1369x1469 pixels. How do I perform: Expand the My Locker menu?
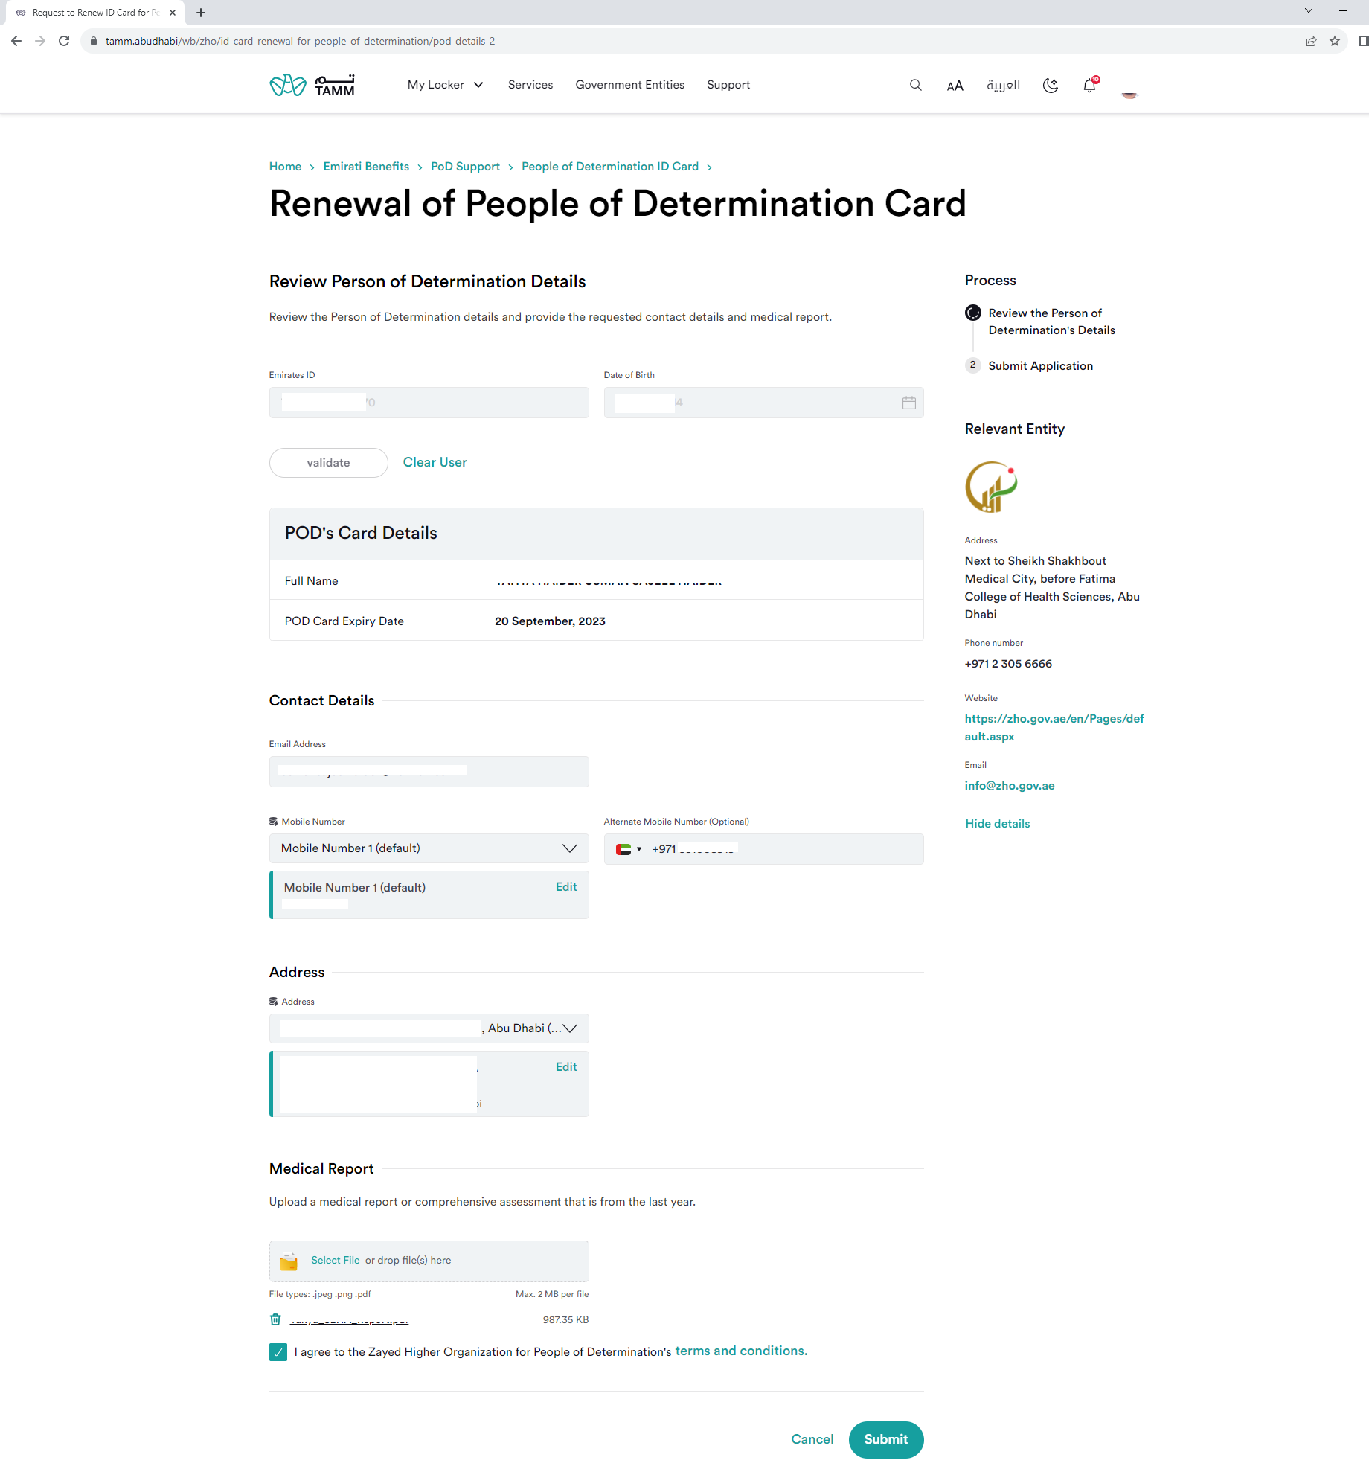click(445, 85)
